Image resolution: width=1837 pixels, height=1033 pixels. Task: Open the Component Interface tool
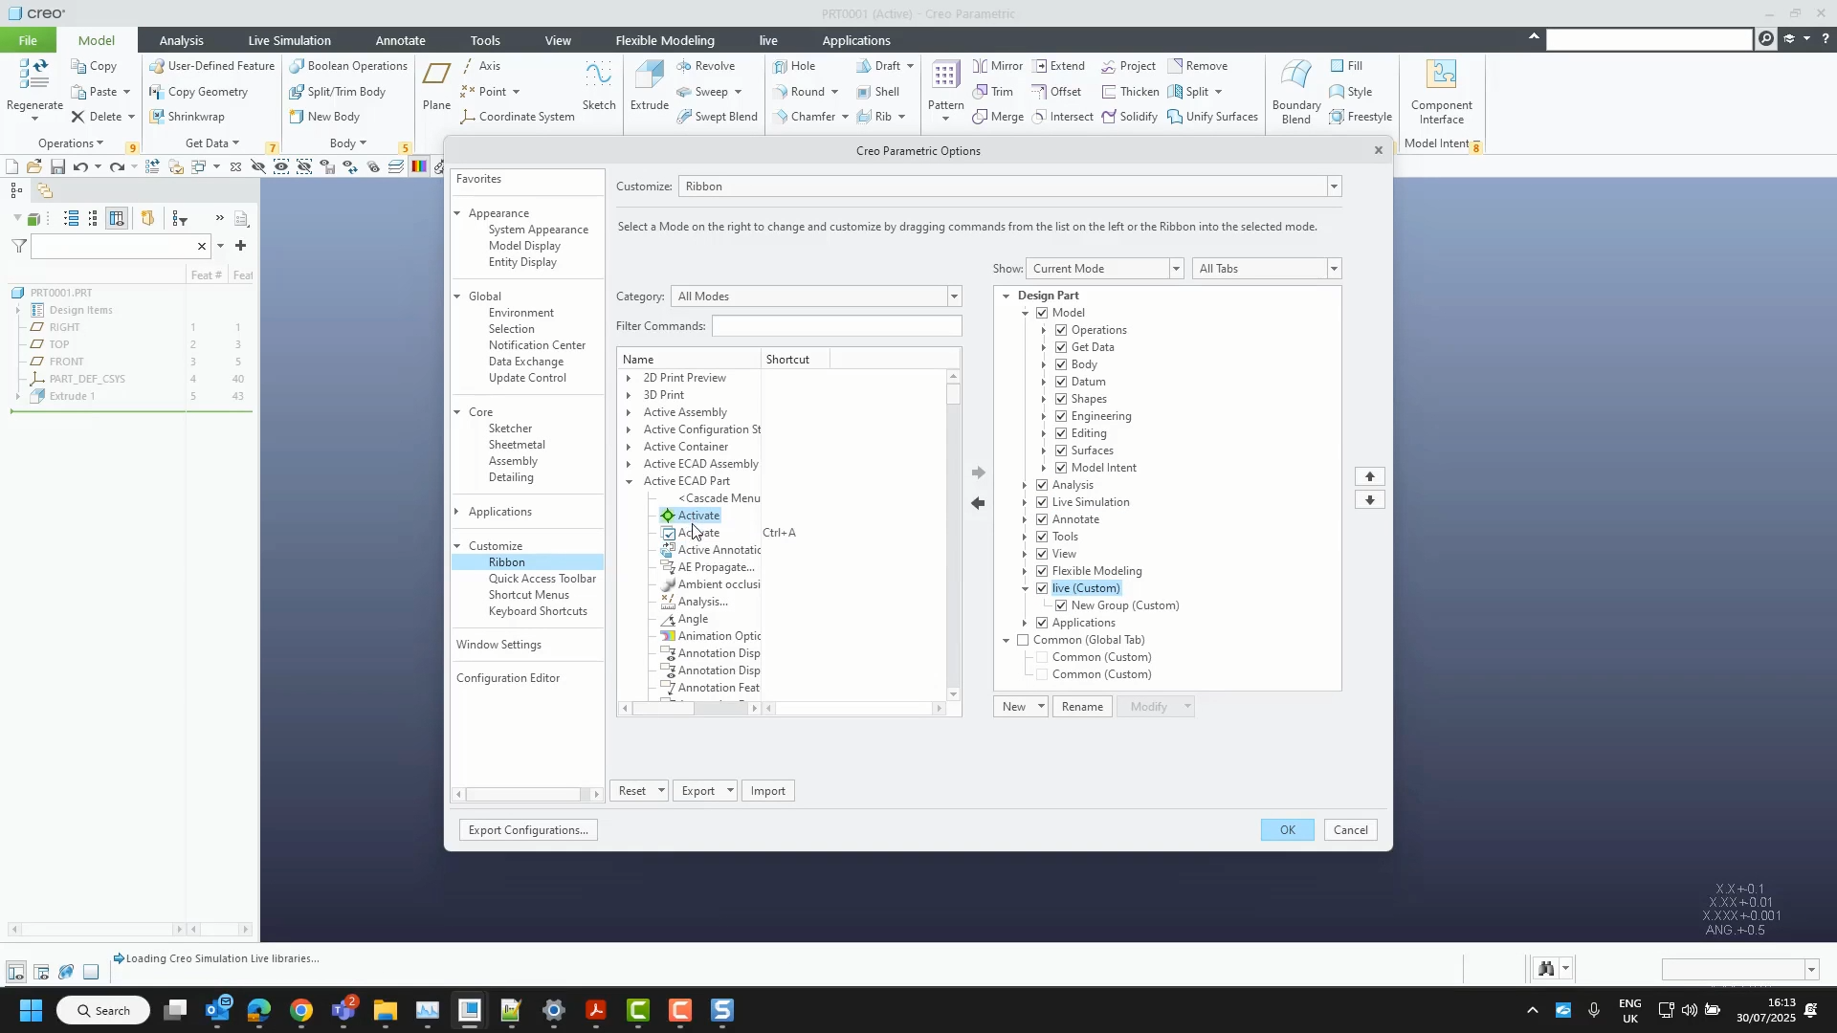click(x=1442, y=92)
